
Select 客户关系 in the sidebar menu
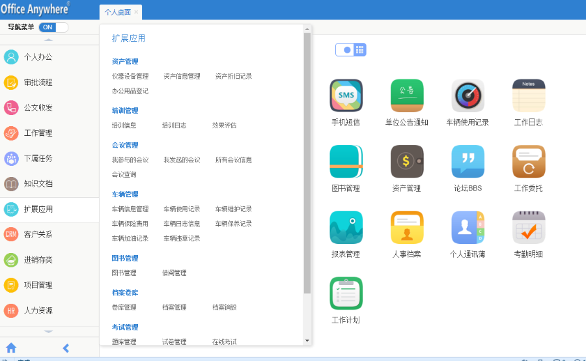click(38, 234)
